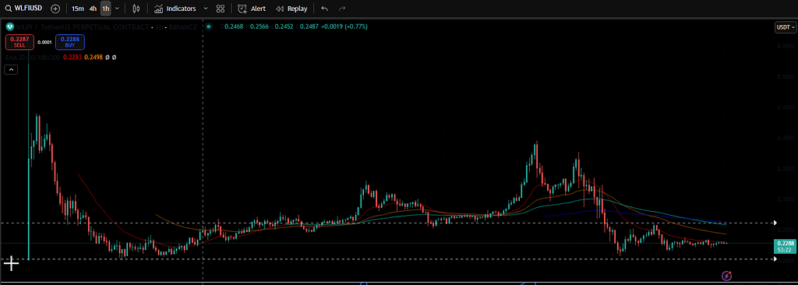
Task: Click the 0.0001 spread value
Action: (x=44, y=42)
